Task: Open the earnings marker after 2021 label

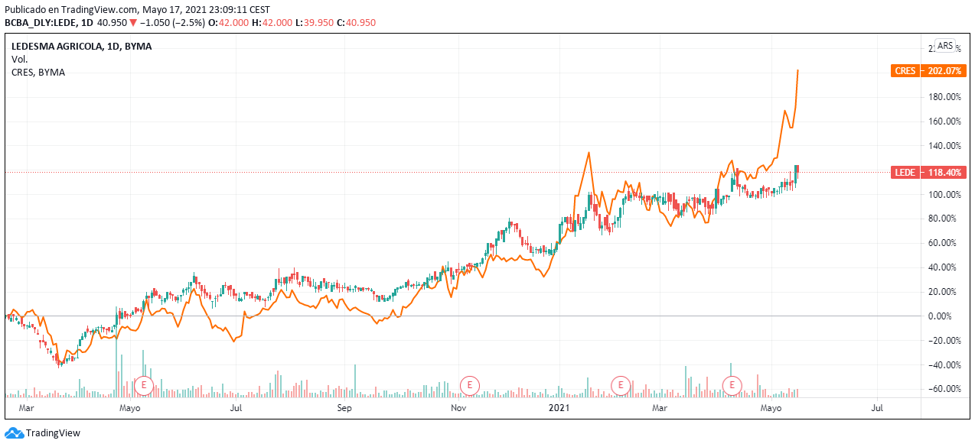Action: (x=621, y=384)
